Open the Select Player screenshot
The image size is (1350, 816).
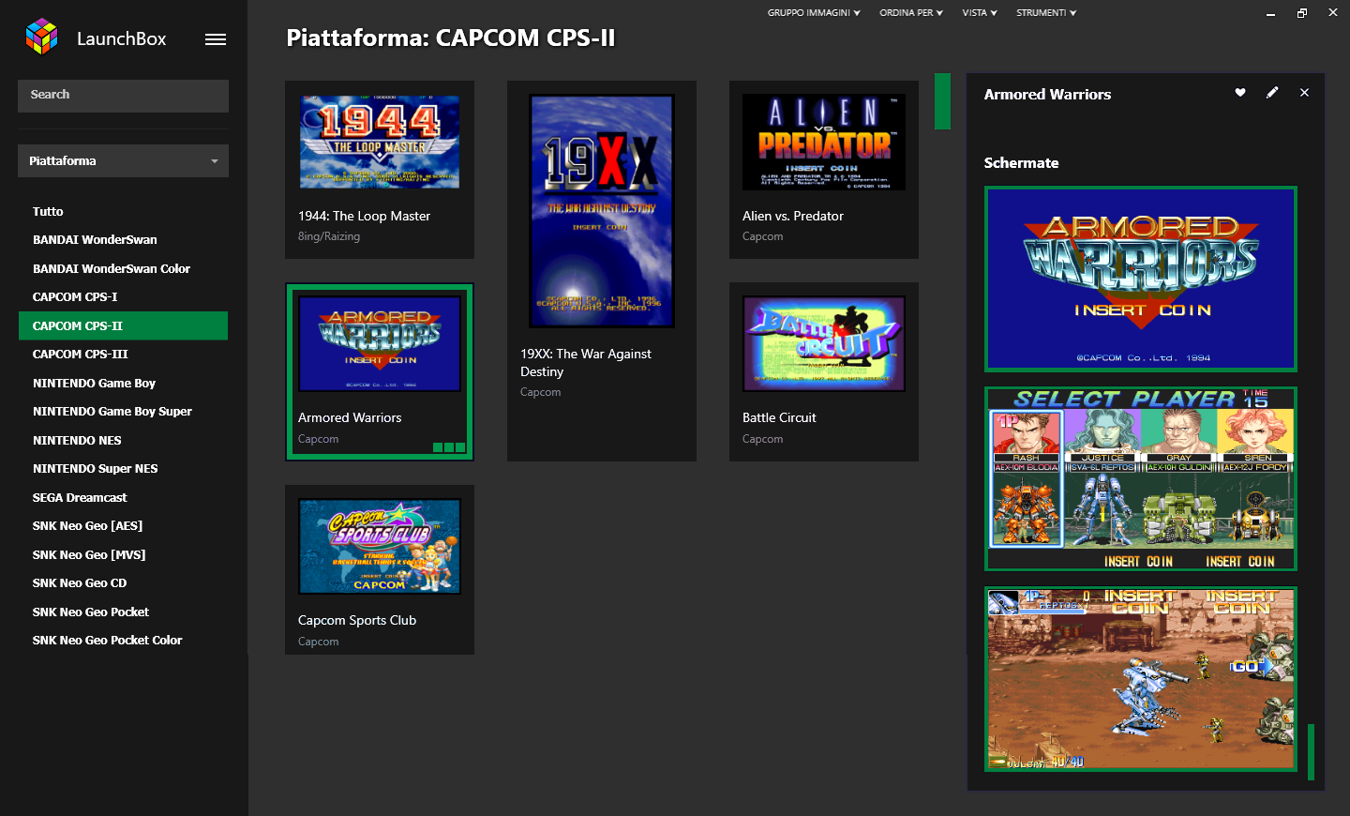[x=1141, y=478]
